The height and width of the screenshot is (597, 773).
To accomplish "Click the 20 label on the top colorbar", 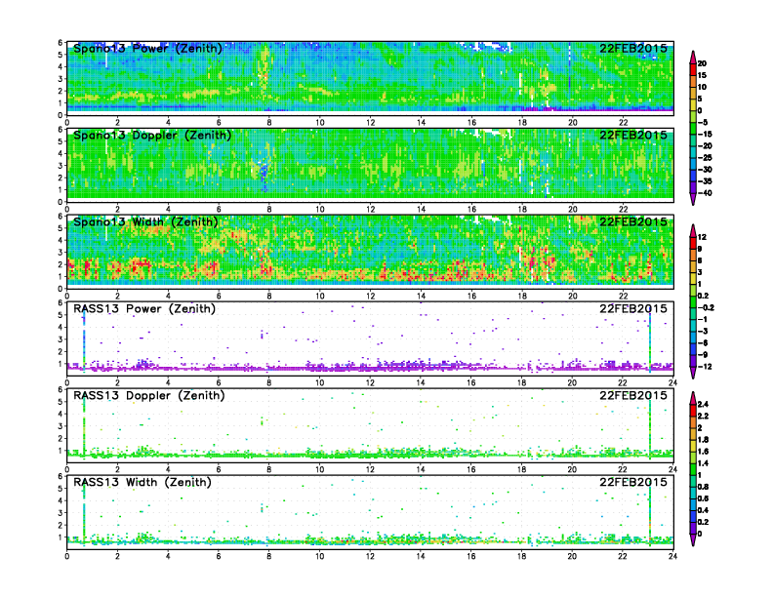I will tap(703, 63).
